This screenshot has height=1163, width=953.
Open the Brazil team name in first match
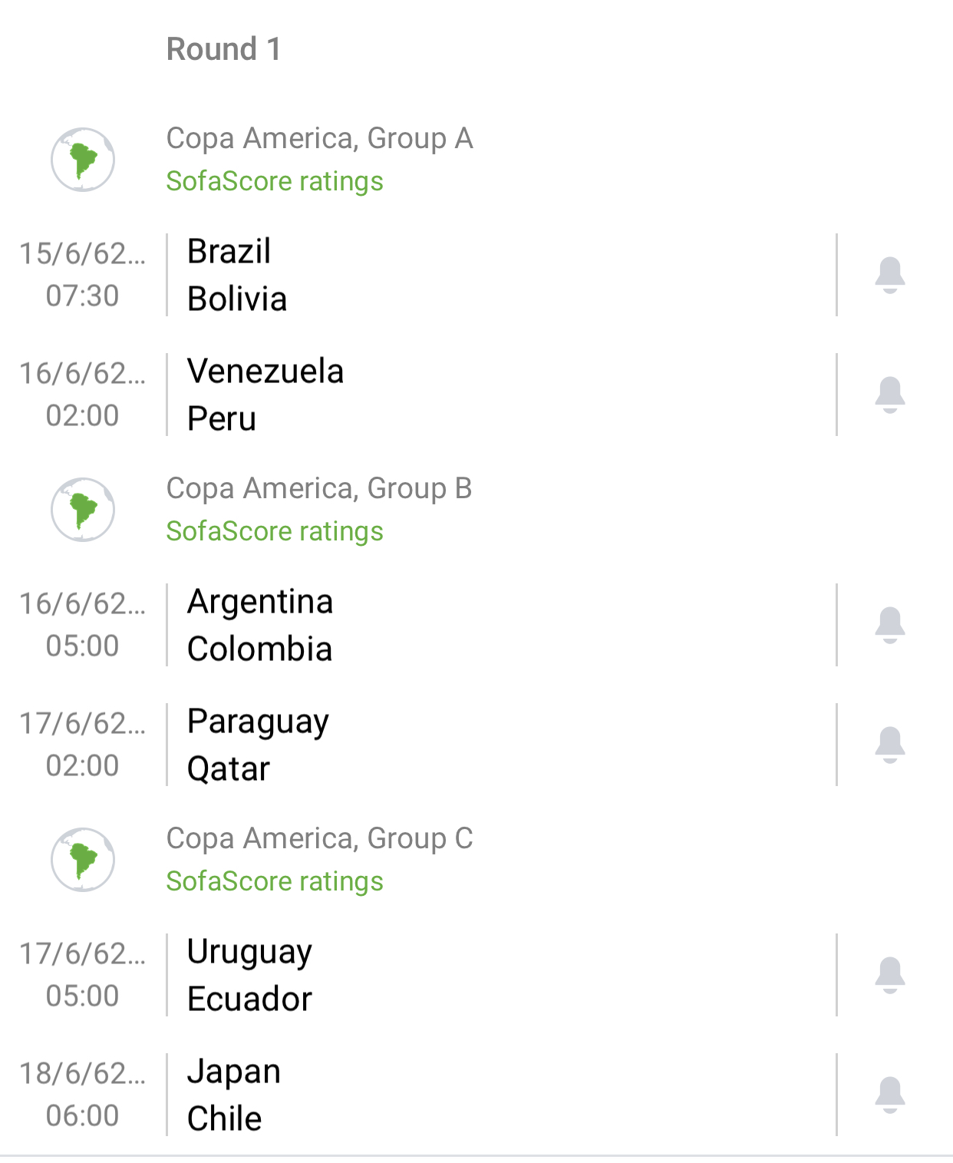pos(229,251)
